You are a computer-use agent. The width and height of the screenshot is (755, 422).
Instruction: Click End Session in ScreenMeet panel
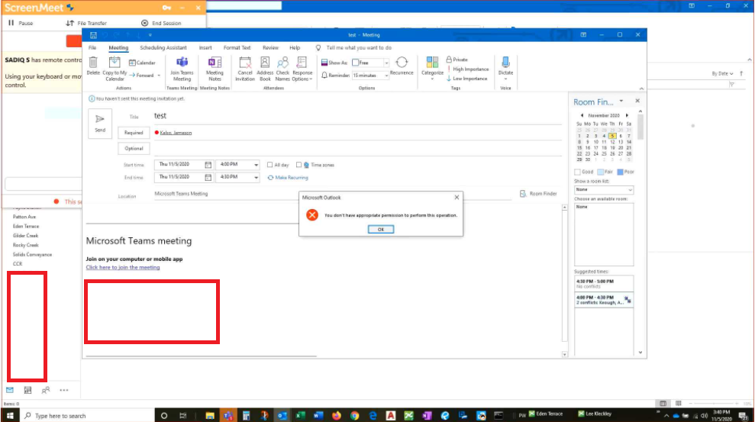point(161,23)
